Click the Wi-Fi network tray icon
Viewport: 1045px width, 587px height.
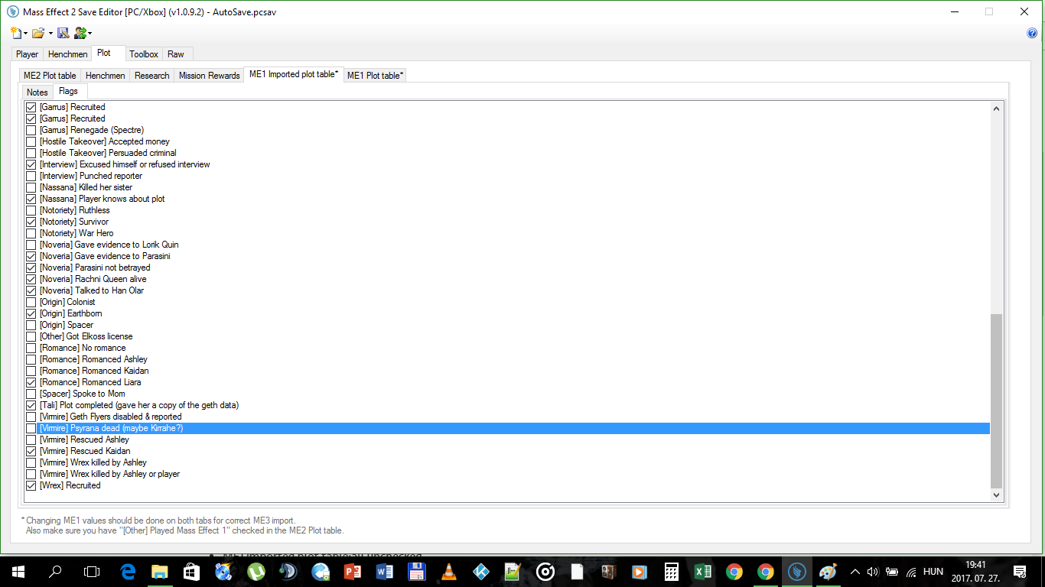point(911,572)
